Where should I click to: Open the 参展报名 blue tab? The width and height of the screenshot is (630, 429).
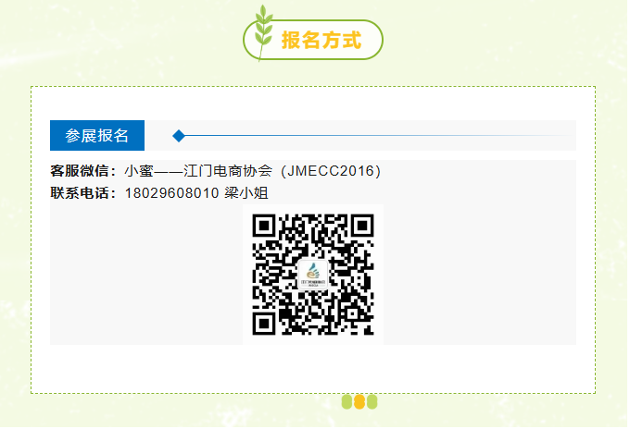pos(97,136)
